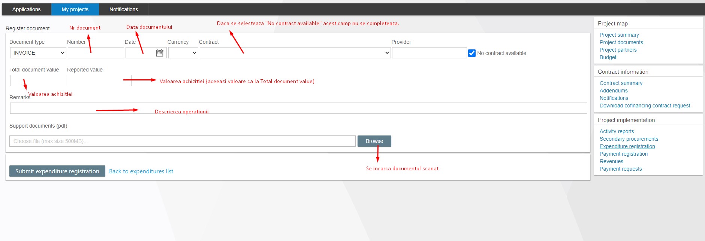Switch to the Applications tab
The height and width of the screenshot is (241, 705).
(x=26, y=9)
